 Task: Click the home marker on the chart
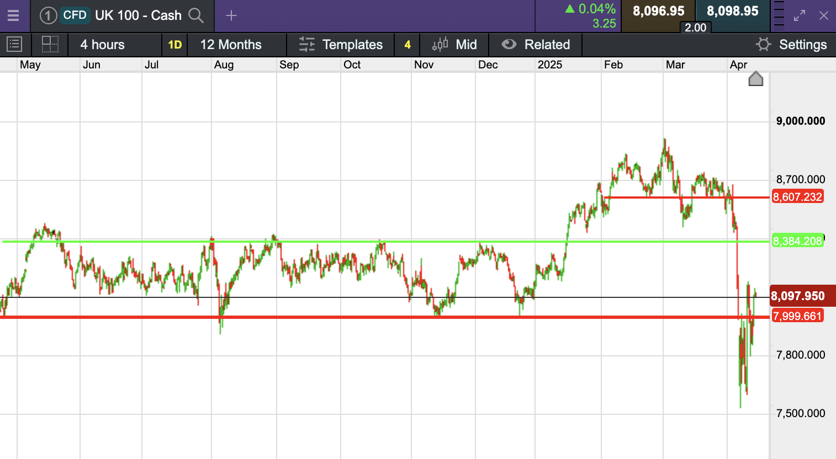tap(755, 79)
